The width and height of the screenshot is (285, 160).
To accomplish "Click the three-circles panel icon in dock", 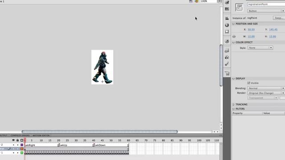I will point(227,57).
